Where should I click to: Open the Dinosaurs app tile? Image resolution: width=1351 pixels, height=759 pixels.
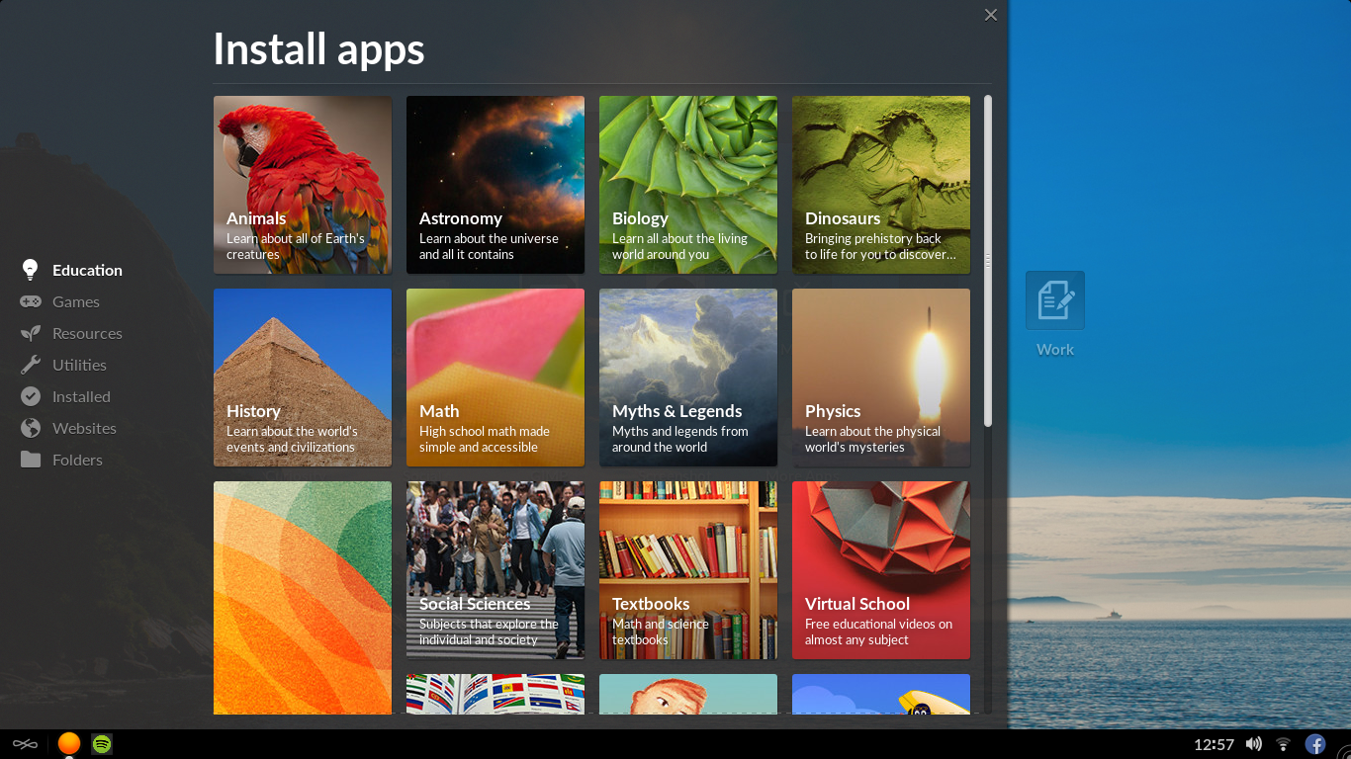click(881, 185)
